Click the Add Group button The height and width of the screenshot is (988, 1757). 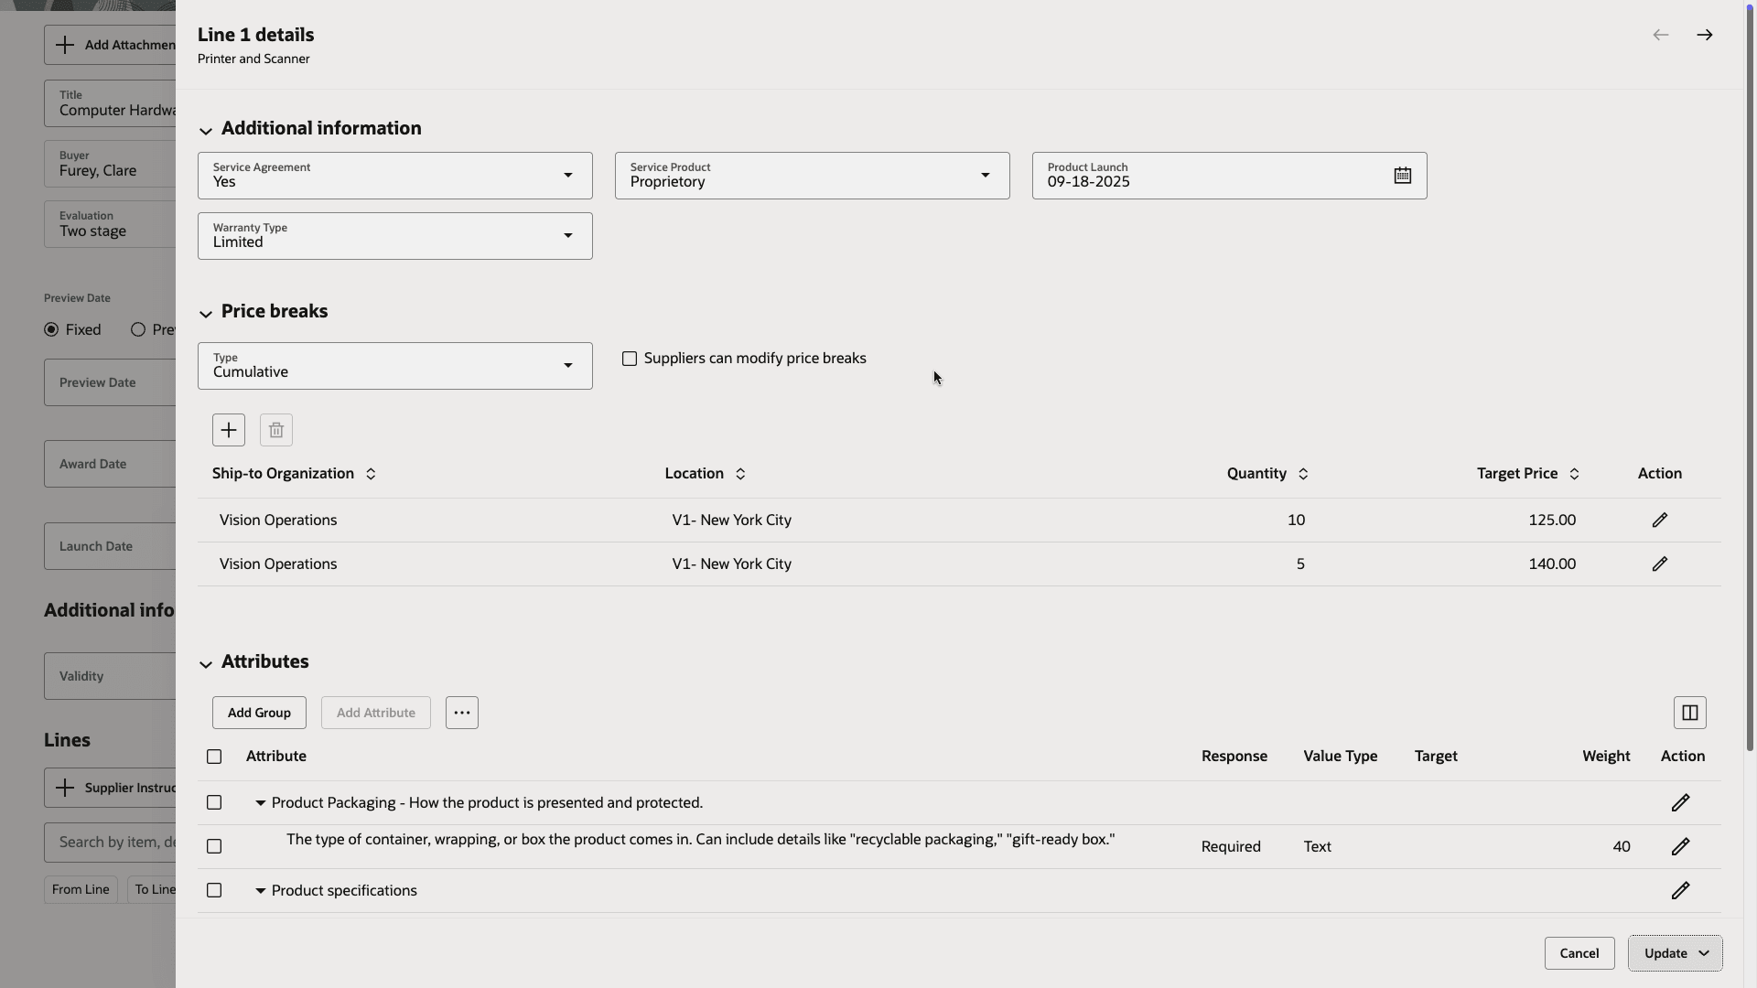[259, 713]
